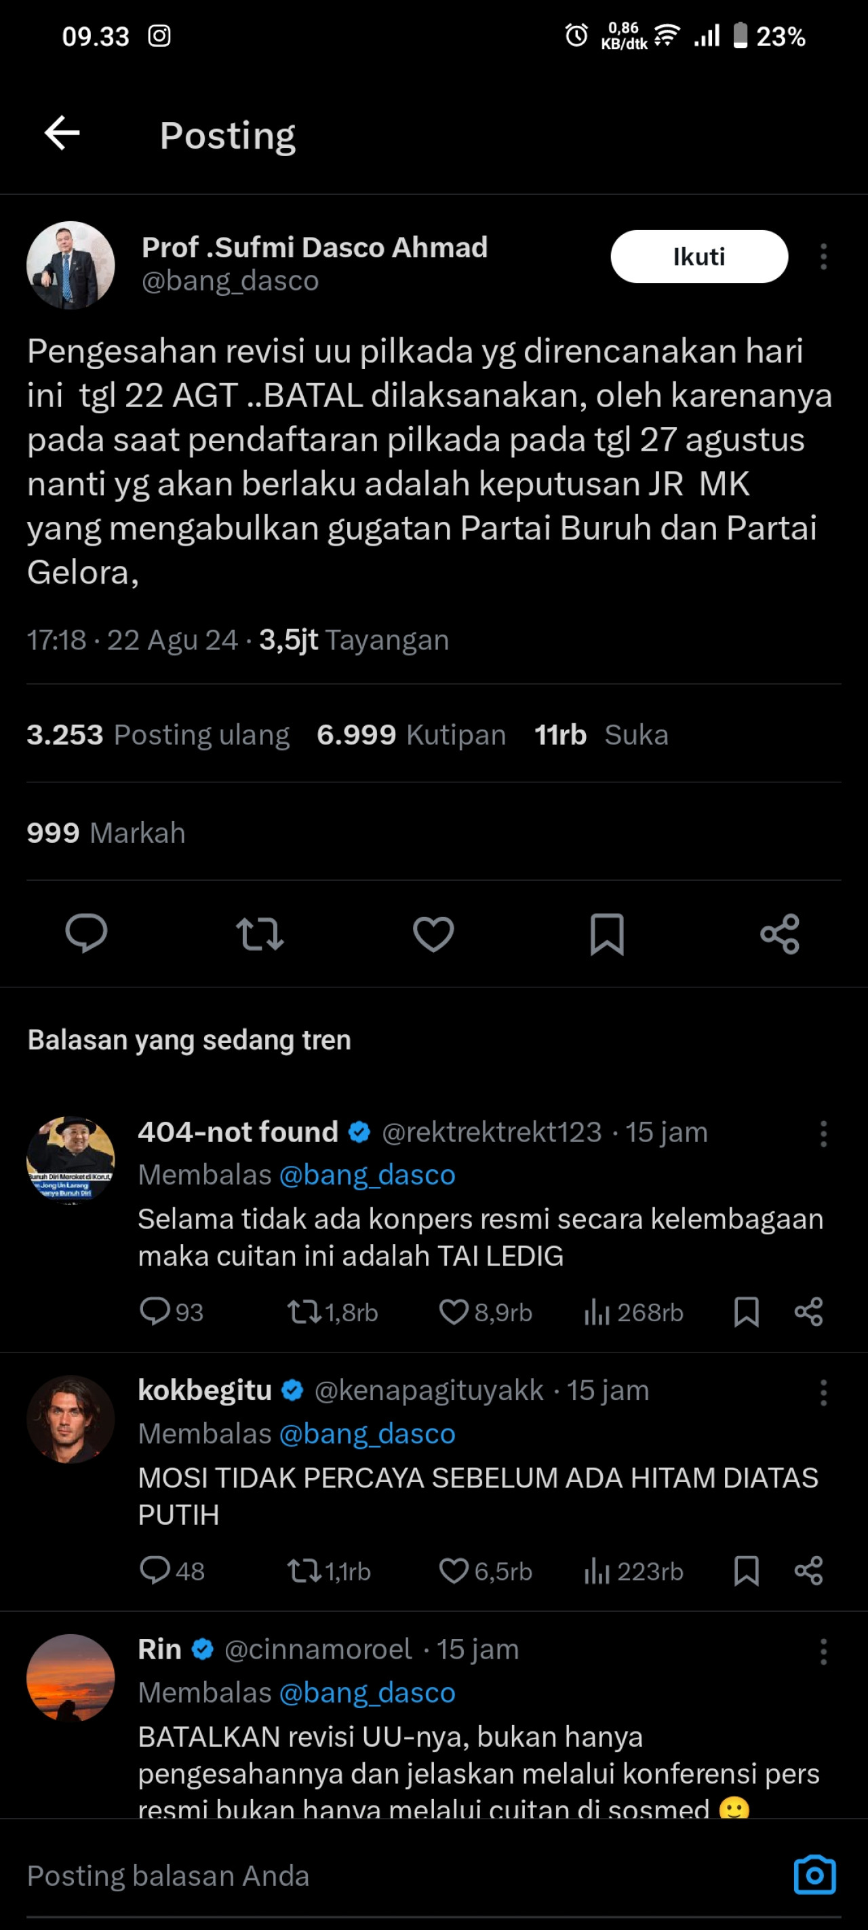The width and height of the screenshot is (868, 1930).
Task: Follow Prof. Sufmi Dasco Ahmad with Ikuti
Action: point(698,257)
